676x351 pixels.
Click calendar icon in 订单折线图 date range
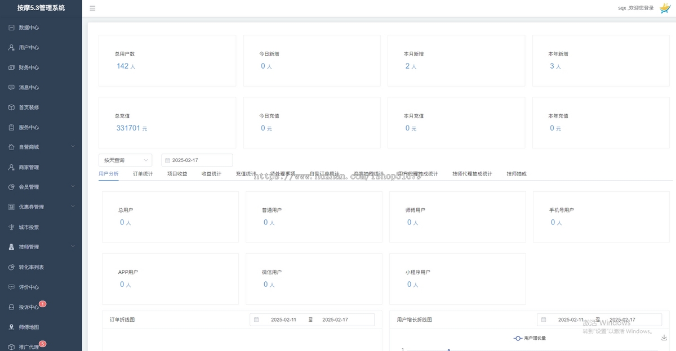[x=256, y=319]
